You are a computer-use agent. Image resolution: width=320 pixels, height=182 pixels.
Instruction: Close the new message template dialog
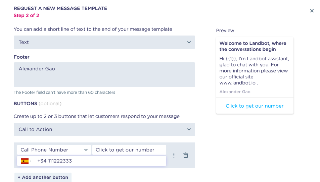pyautogui.click(x=312, y=11)
